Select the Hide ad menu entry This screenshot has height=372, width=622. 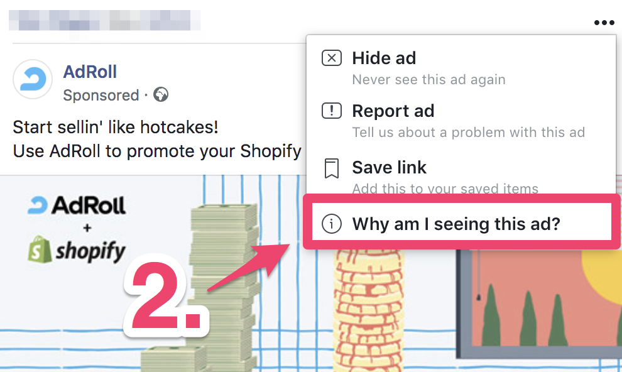[461, 67]
